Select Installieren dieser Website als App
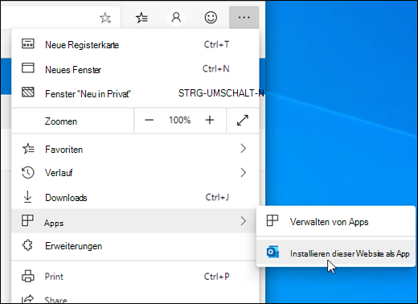 336,253
